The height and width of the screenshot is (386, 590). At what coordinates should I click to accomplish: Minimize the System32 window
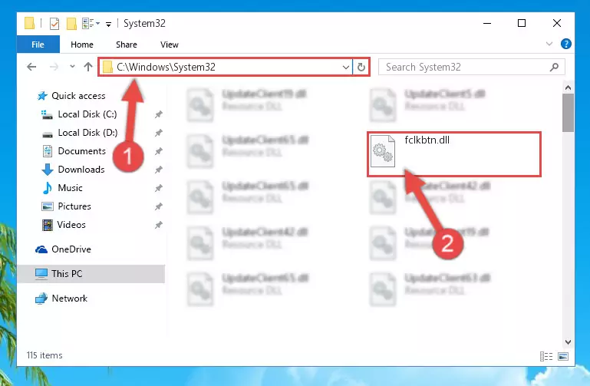tap(487, 23)
